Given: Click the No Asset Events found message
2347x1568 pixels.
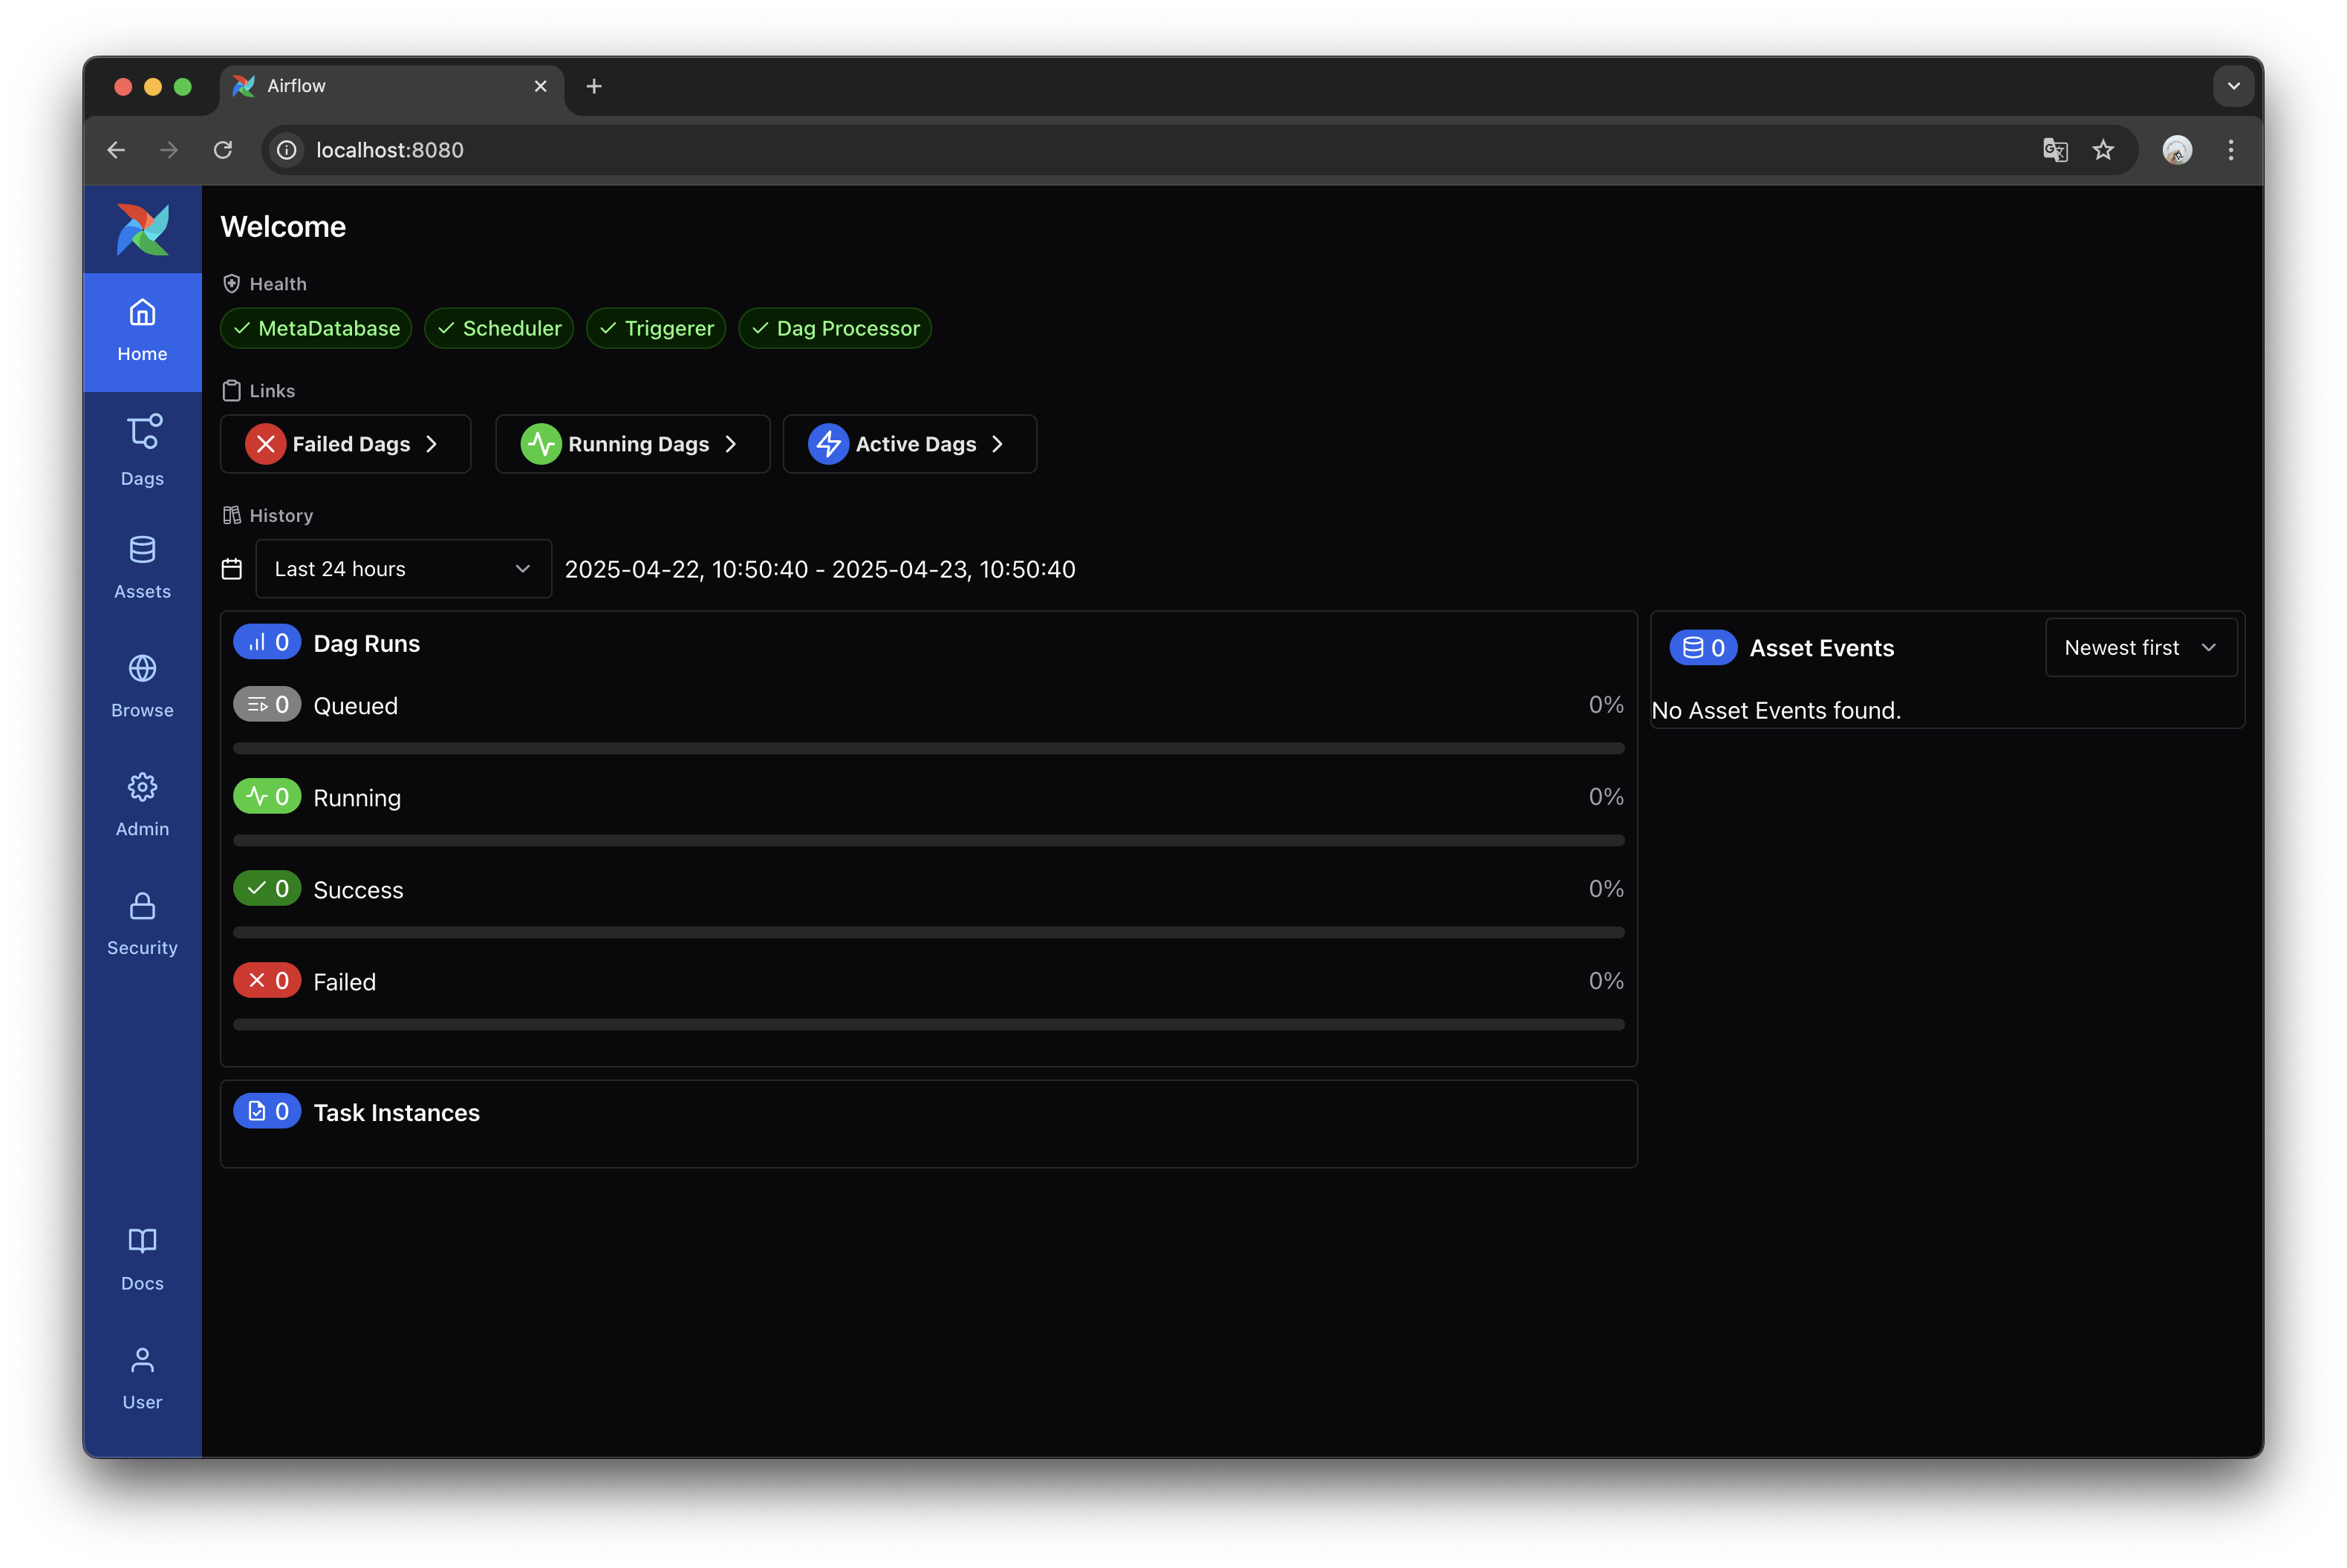Looking at the screenshot, I should tap(1776, 710).
